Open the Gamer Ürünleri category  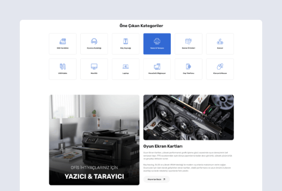188,44
